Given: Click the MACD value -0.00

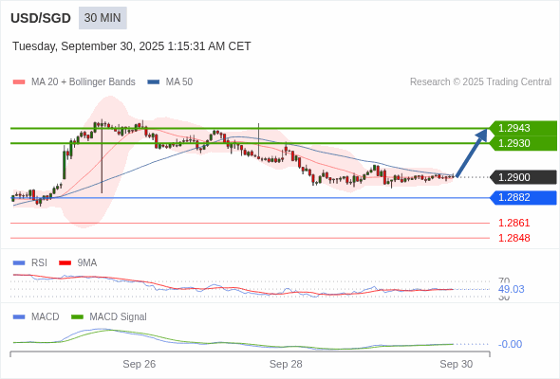Looking at the screenshot, I should pyautogui.click(x=510, y=344).
